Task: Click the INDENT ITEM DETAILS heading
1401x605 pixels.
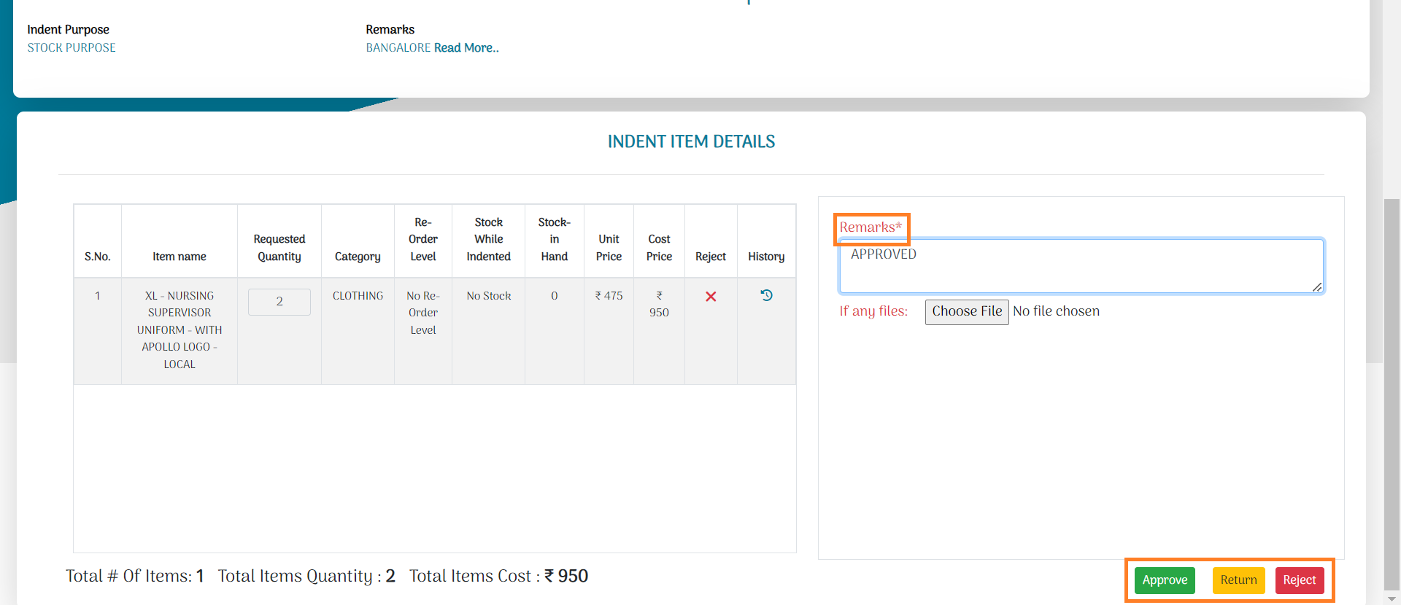Action: [x=691, y=142]
